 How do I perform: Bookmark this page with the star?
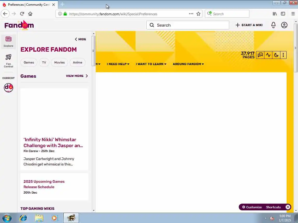[198, 14]
